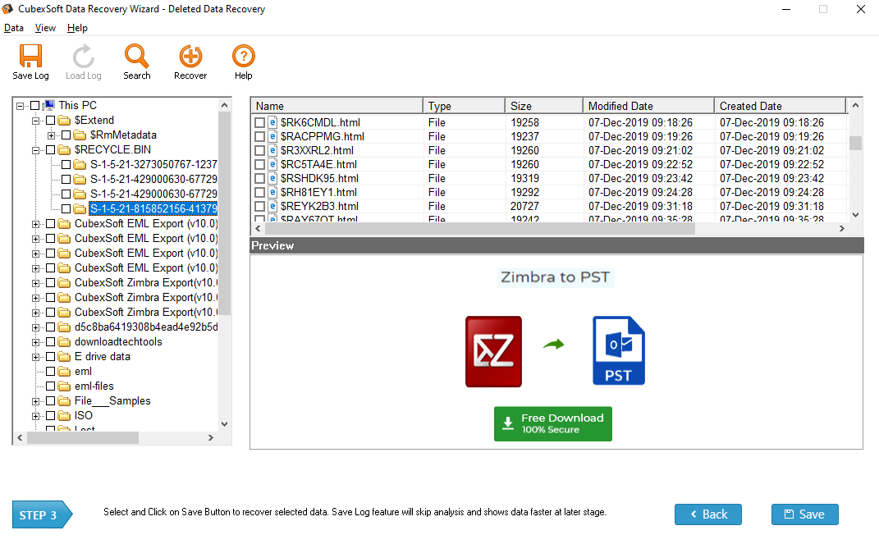This screenshot has width=879, height=544.
Task: Select the $RECYCLE.BIN folder icon
Action: point(65,150)
